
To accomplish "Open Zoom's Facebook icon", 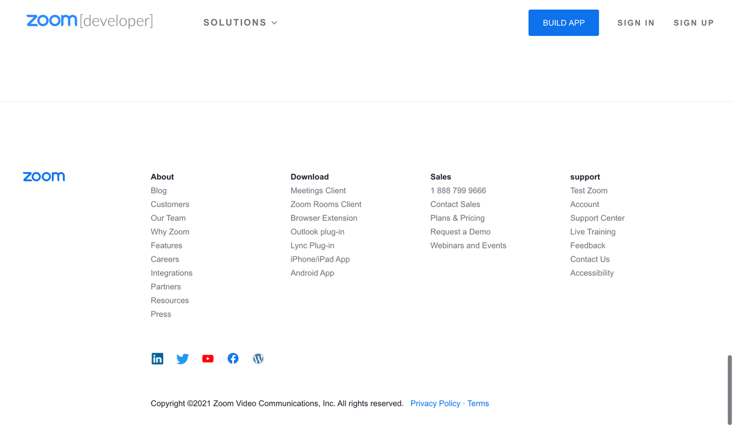I will pos(233,359).
